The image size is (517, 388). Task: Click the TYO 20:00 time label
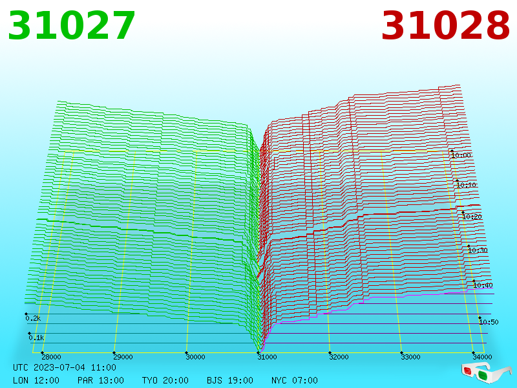165,380
